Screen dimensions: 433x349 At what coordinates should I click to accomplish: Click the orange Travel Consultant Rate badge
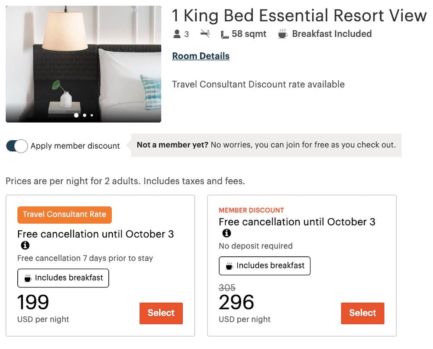pos(65,215)
